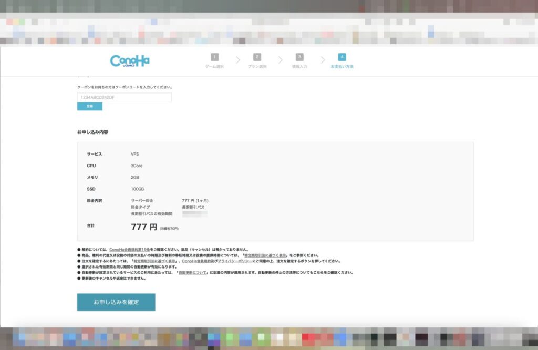Go to step 2 プラン選択
This screenshot has width=538, height=350.
pos(257,61)
